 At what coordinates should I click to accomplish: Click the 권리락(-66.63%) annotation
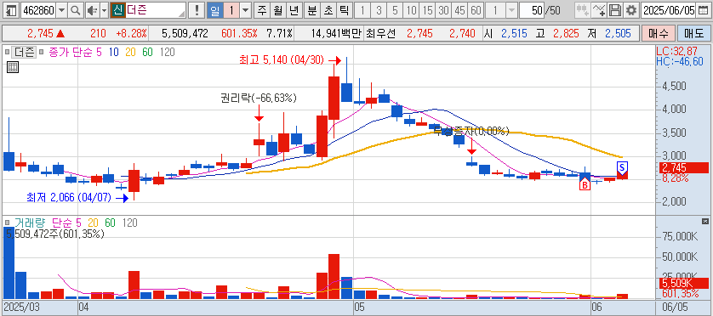coord(258,97)
